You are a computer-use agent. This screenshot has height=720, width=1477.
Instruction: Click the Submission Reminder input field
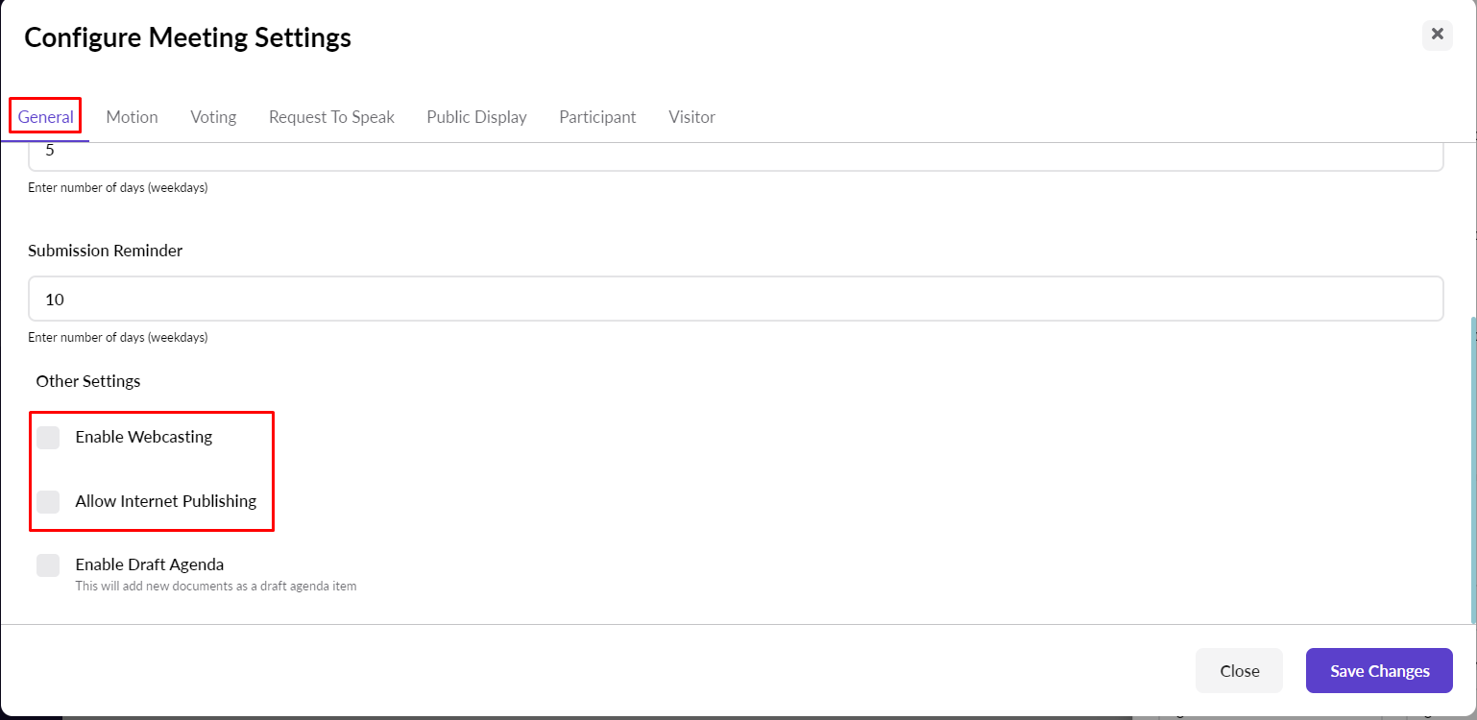[736, 299]
